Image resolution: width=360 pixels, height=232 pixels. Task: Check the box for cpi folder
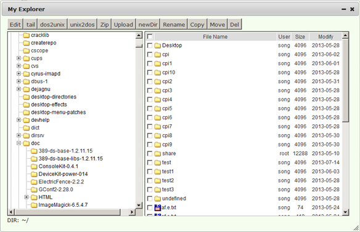point(150,55)
